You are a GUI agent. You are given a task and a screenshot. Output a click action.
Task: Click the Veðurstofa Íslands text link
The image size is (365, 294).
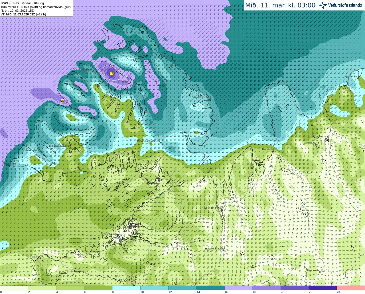(345, 5)
